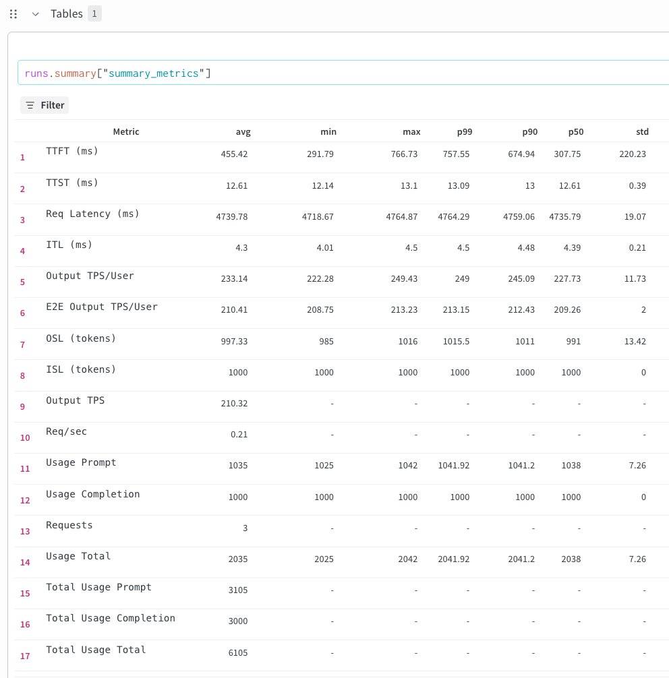The height and width of the screenshot is (678, 669).
Task: Sort by the avg column header
Action: 243,132
